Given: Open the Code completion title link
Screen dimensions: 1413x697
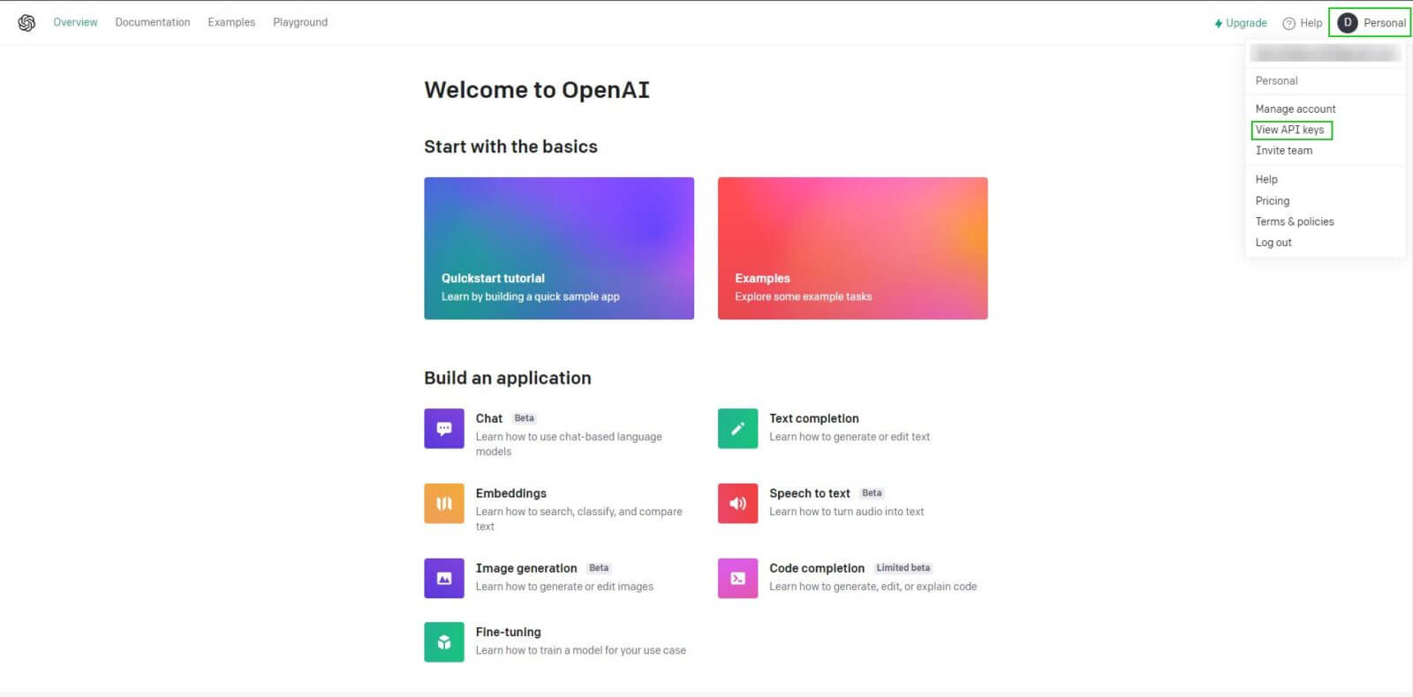Looking at the screenshot, I should (x=817, y=568).
